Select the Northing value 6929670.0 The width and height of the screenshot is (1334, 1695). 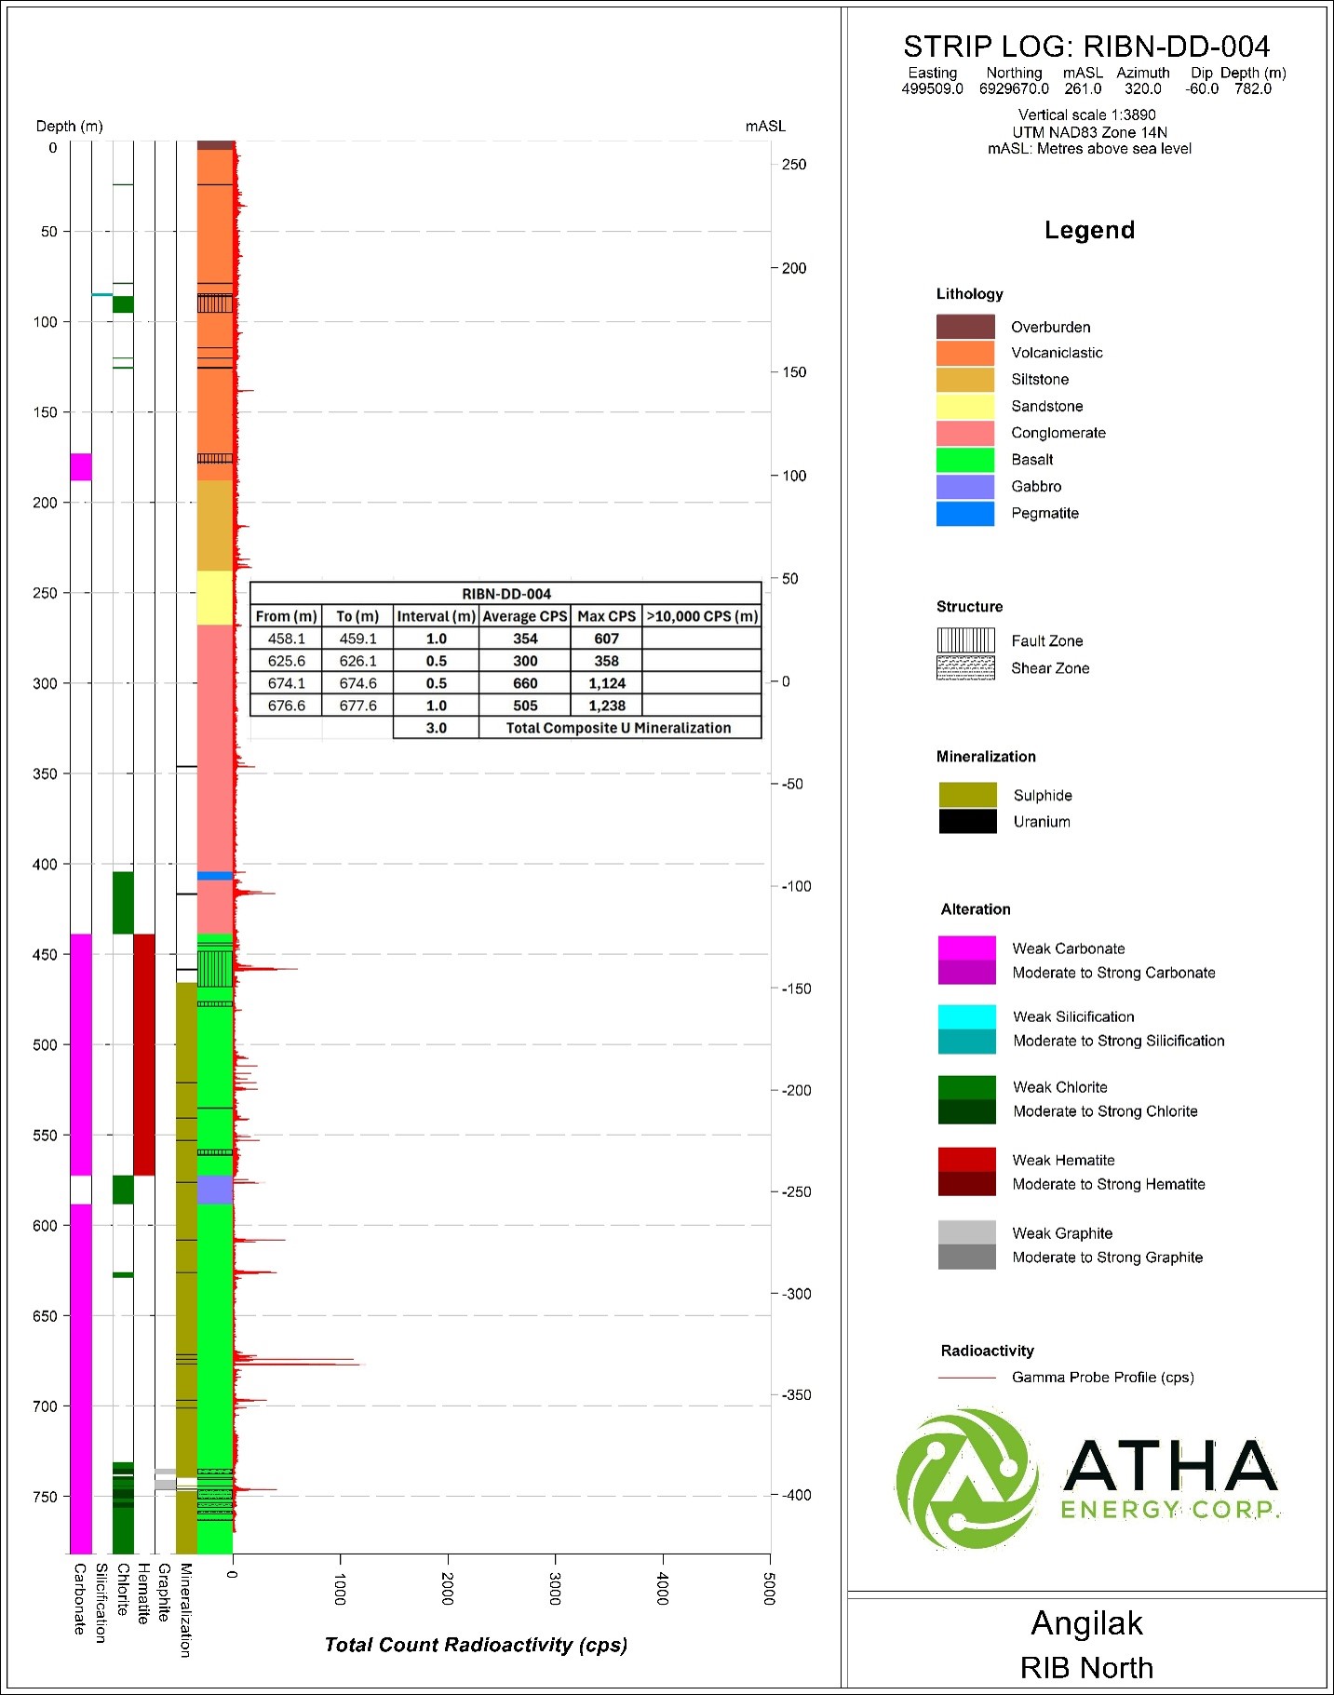(1014, 89)
